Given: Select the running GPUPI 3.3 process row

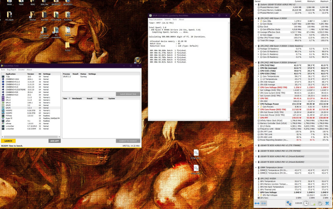Looking at the screenshot, I should coord(101,77).
